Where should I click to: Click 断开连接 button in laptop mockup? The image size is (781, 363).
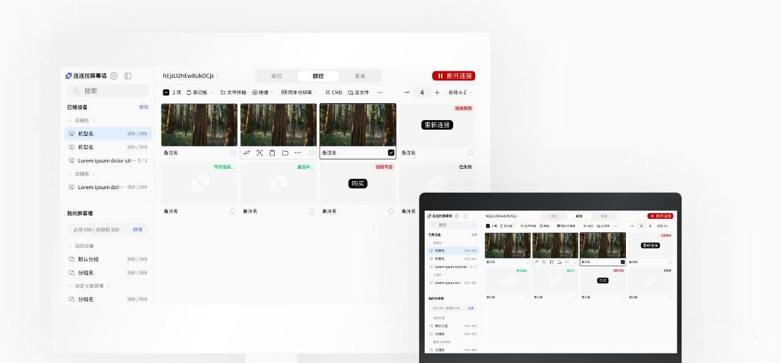(x=660, y=216)
